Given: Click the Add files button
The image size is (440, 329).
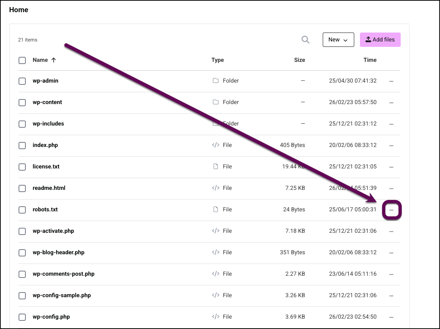Looking at the screenshot, I should point(380,40).
